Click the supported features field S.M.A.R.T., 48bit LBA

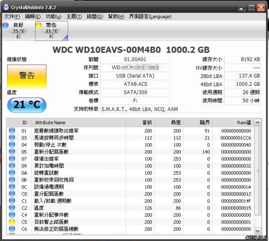tap(180, 109)
